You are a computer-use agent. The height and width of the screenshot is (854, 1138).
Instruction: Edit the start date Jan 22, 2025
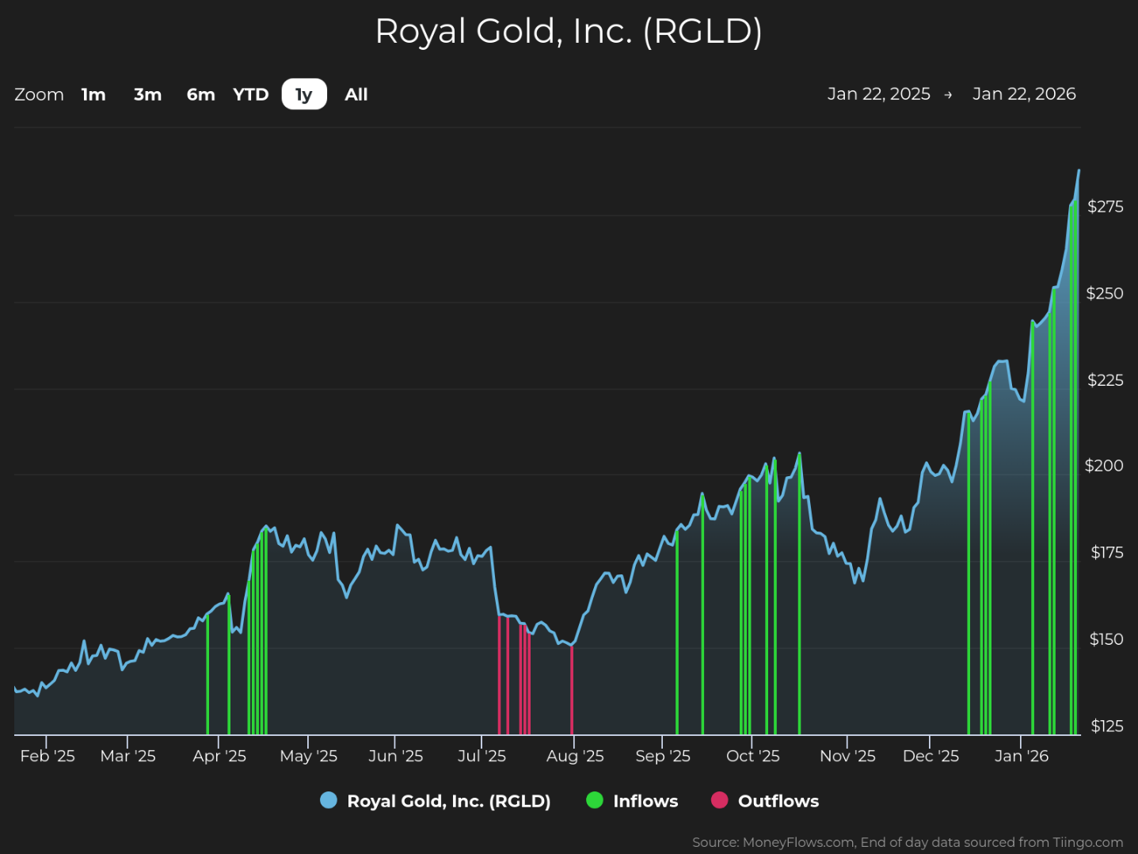[879, 93]
